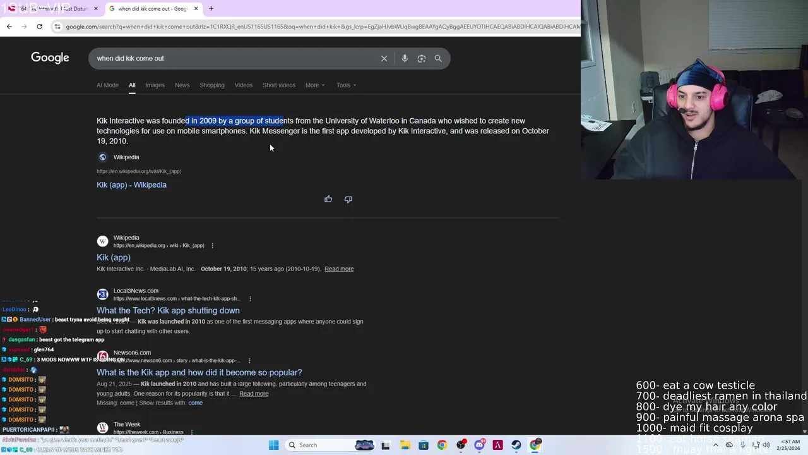
Task: Start voice search with the microphone
Action: click(405, 58)
